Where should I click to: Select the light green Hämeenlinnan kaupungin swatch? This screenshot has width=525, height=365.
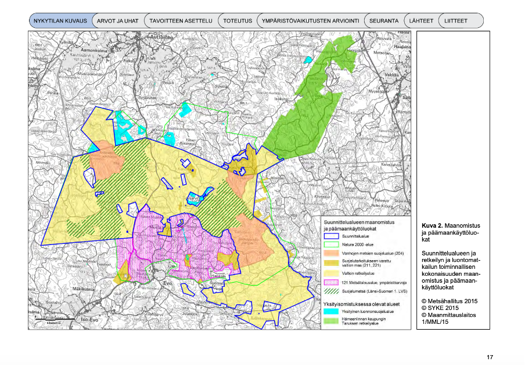click(x=332, y=320)
